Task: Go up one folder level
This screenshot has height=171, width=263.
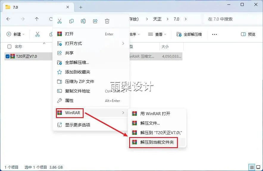Action: [x=37, y=19]
